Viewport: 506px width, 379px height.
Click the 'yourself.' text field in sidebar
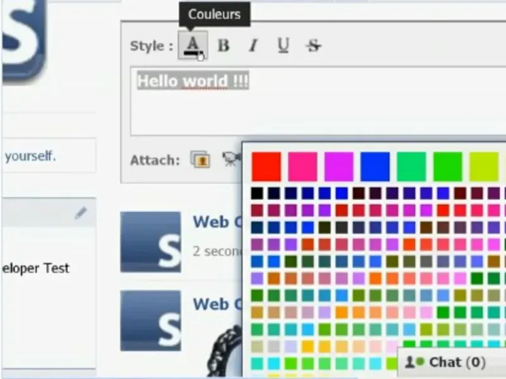click(x=49, y=156)
